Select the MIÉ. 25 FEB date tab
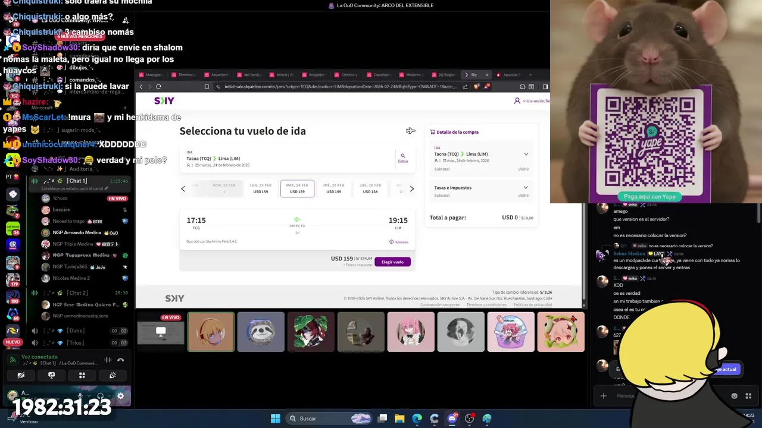Image resolution: width=762 pixels, height=428 pixels. [x=333, y=188]
